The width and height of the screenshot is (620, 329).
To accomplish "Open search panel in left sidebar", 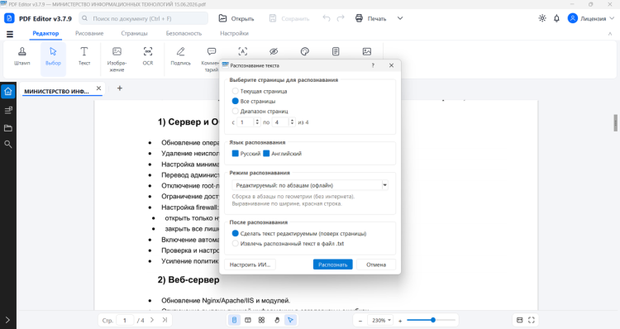I will [x=8, y=145].
